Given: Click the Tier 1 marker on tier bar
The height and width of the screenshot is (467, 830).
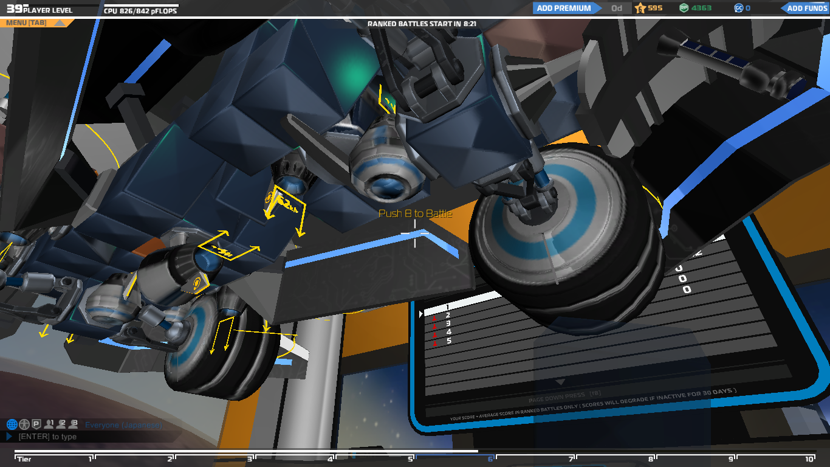Looking at the screenshot, I should (x=89, y=459).
